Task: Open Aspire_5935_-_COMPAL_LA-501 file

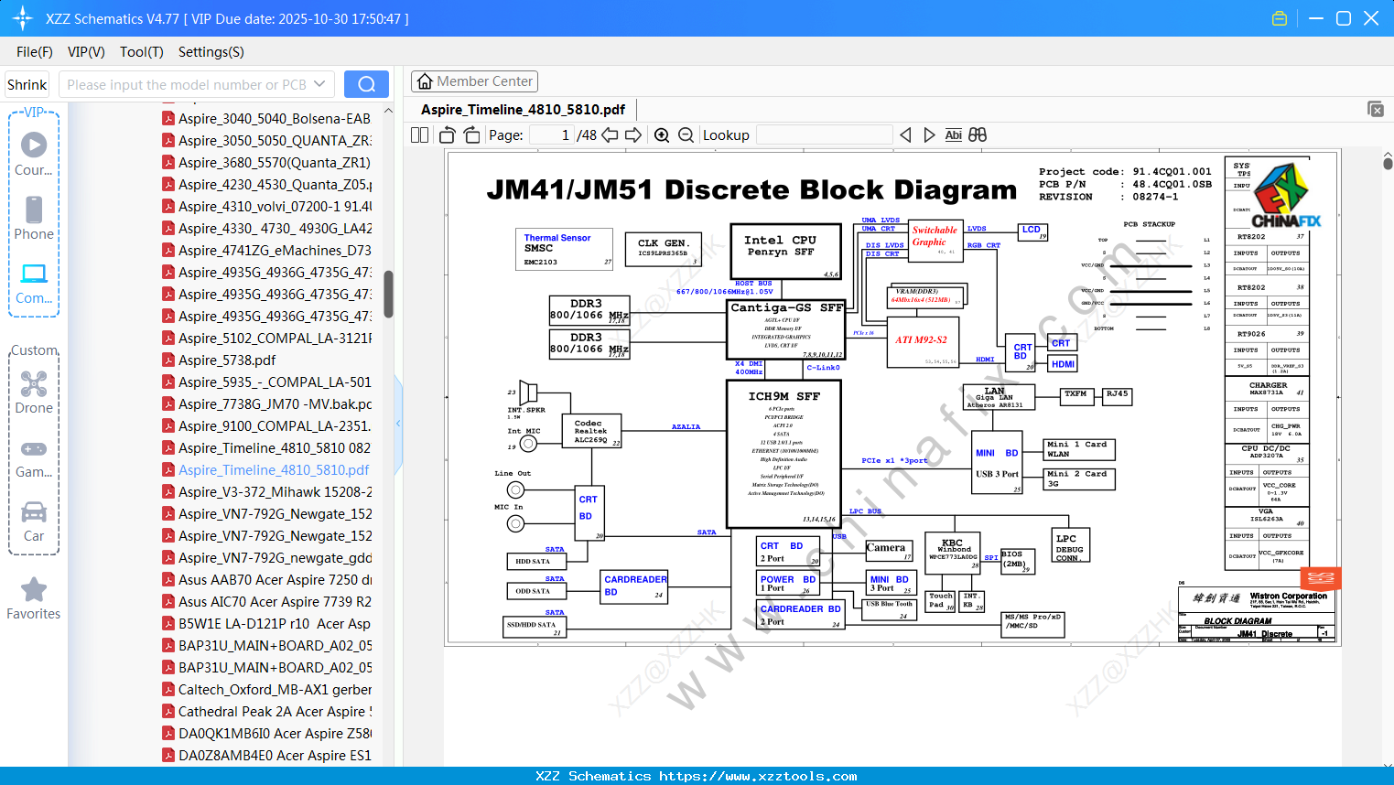Action: tap(275, 382)
